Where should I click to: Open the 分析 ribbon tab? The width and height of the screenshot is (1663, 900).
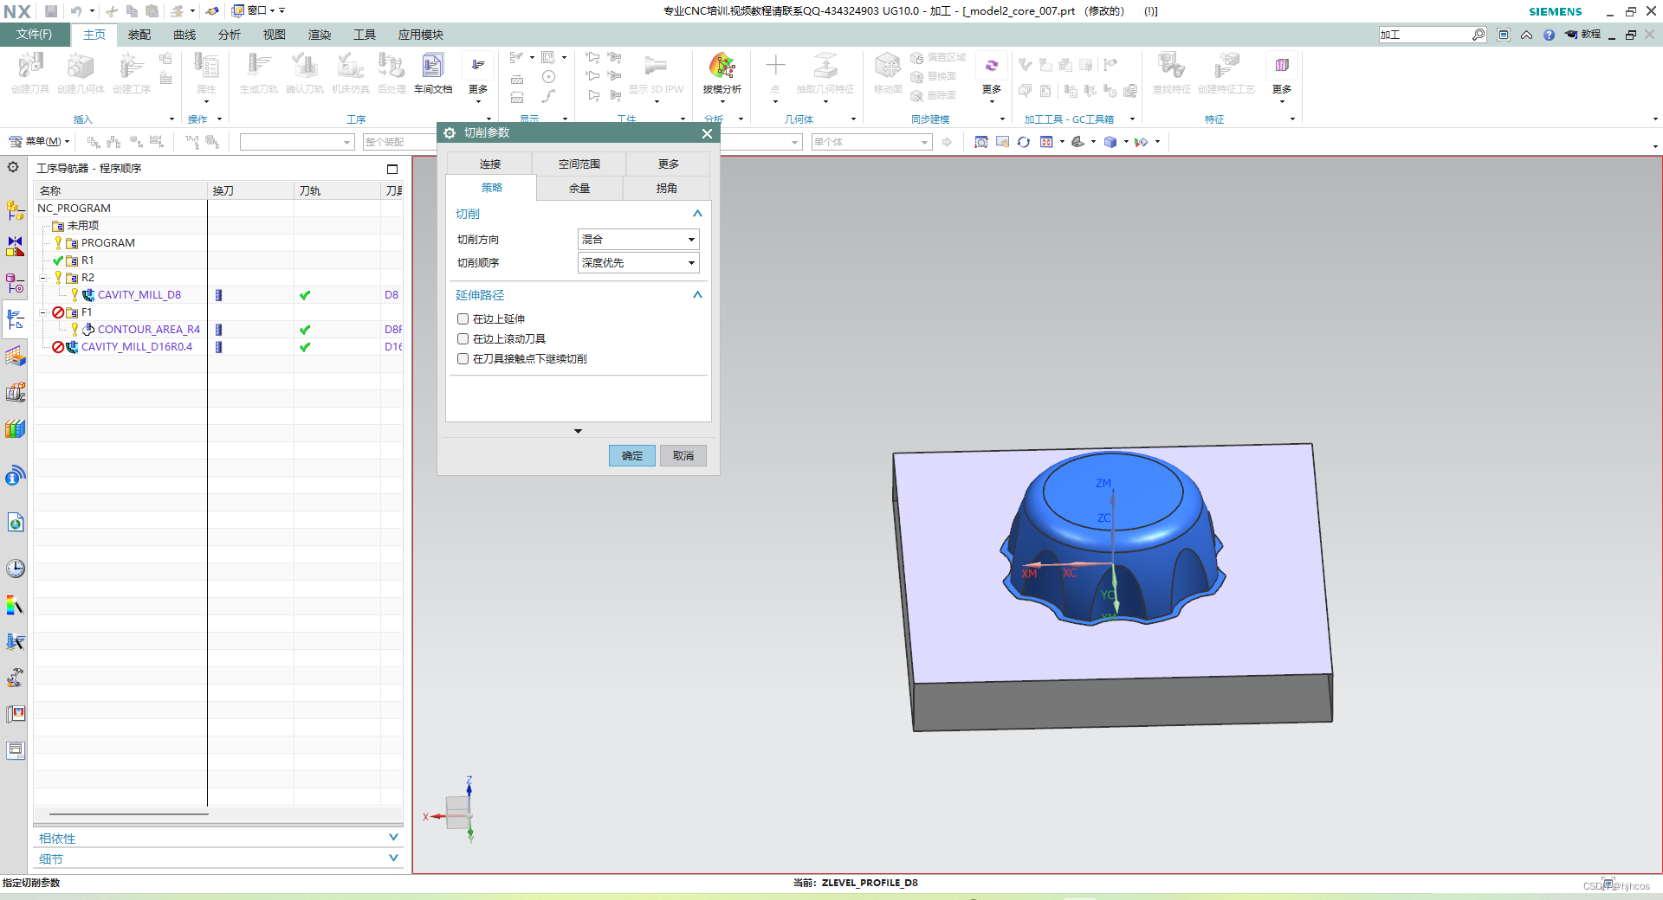click(230, 35)
